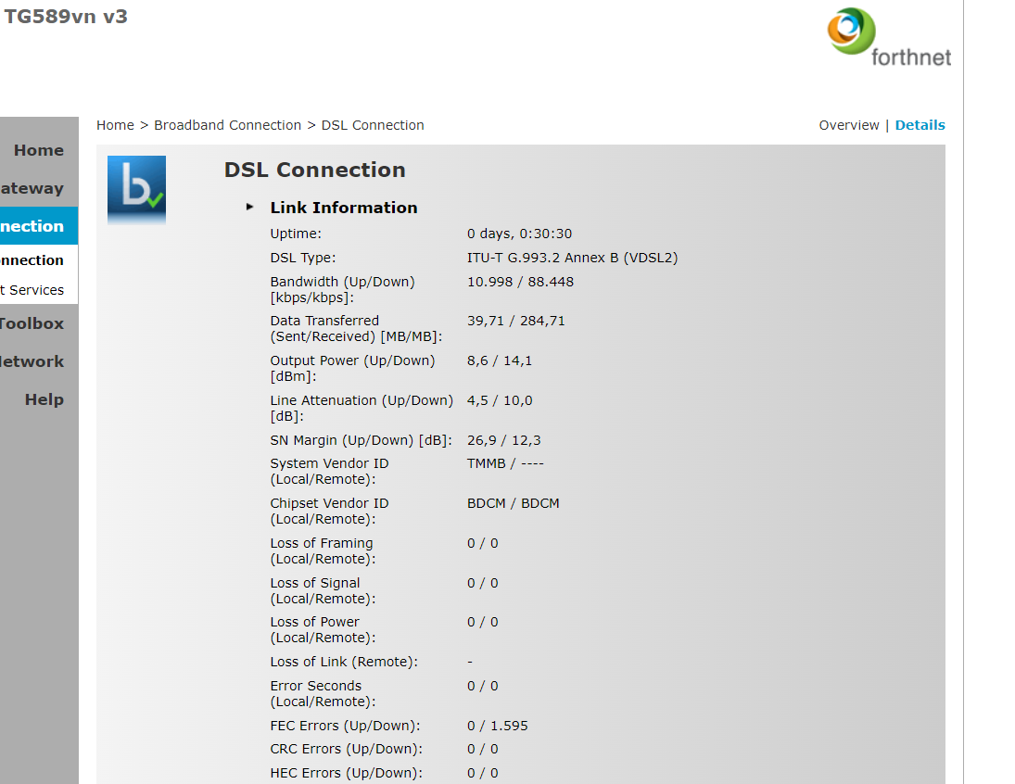Click the Loss of Power label

click(x=323, y=629)
